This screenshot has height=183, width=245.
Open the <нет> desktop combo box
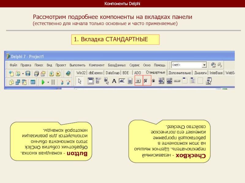point(189,65)
